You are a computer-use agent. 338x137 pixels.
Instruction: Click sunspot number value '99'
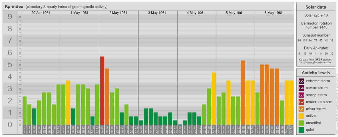click(299, 41)
